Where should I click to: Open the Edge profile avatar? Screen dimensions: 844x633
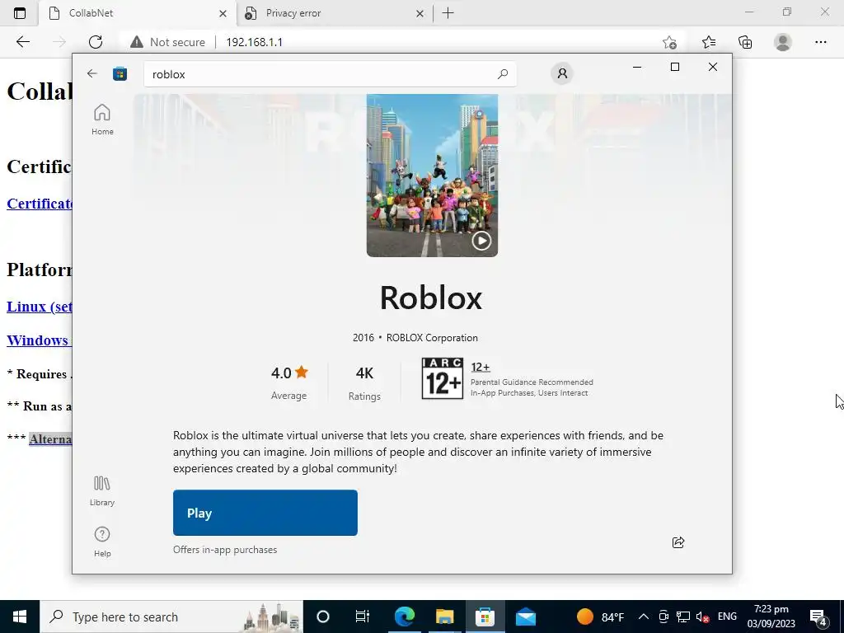pyautogui.click(x=783, y=42)
